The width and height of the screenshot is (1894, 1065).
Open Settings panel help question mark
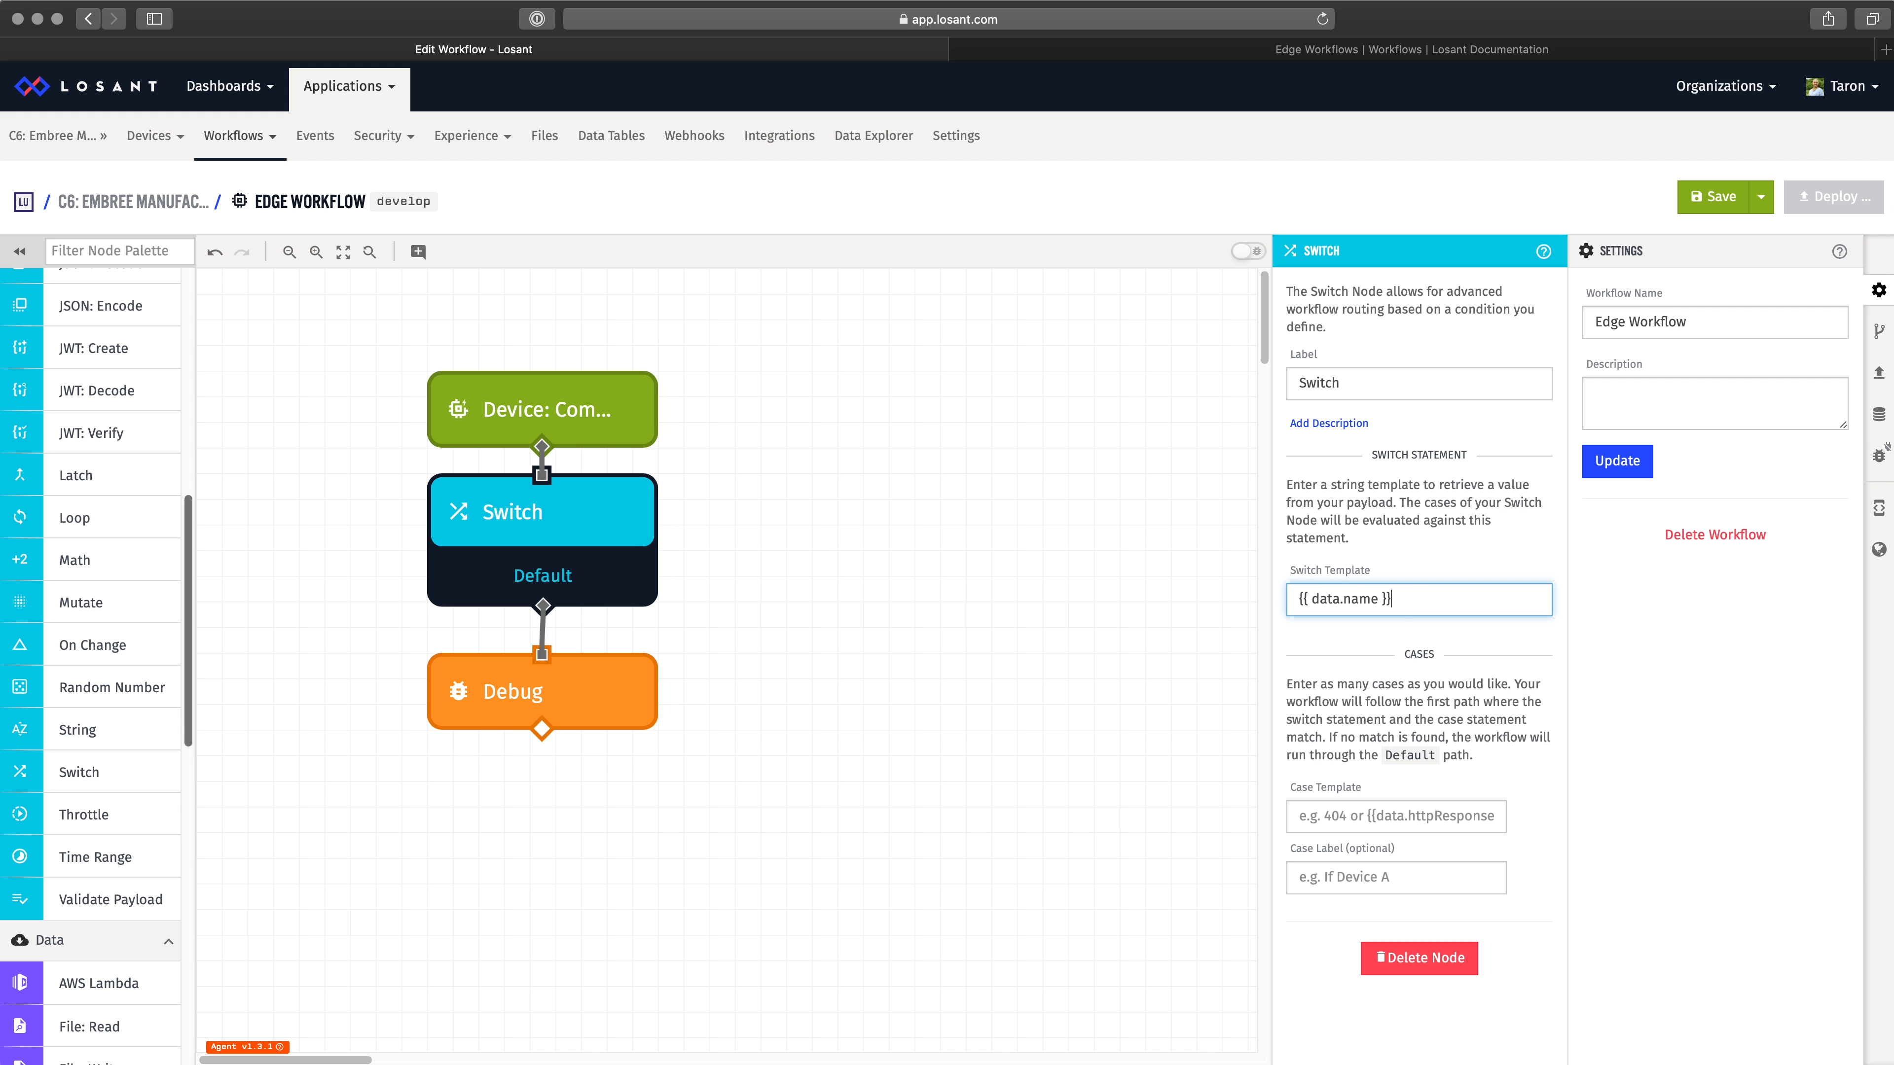1840,251
